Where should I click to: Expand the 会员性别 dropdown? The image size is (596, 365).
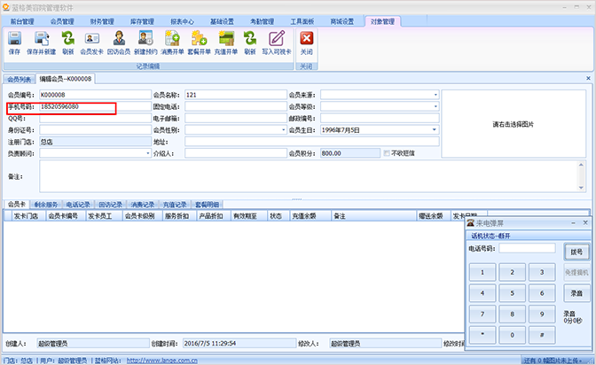(x=281, y=129)
